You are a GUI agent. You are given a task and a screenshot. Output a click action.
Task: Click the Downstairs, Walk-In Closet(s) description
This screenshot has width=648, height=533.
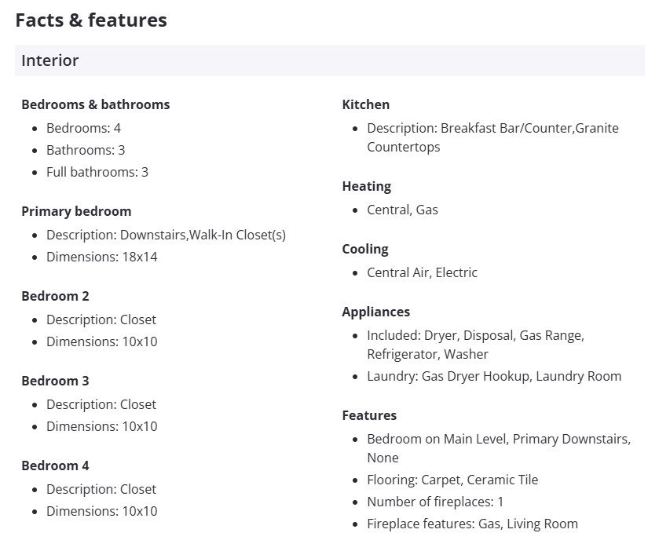pyautogui.click(x=166, y=235)
